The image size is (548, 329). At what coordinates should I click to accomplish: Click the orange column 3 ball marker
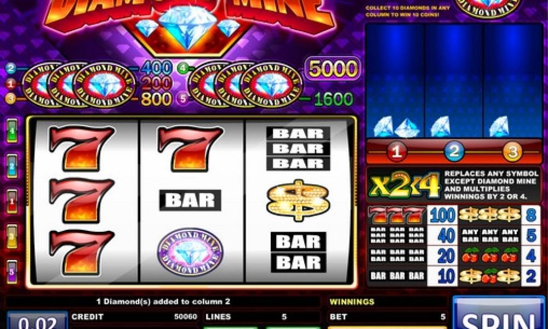click(x=512, y=152)
